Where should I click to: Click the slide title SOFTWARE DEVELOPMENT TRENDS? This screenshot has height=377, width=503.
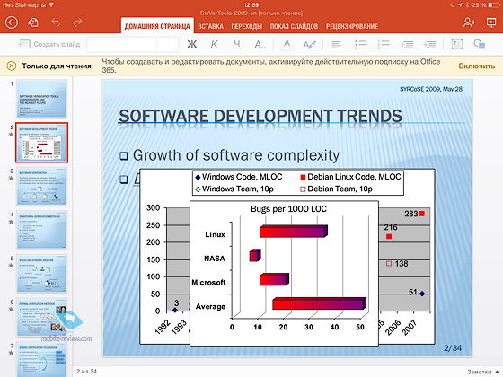260,116
